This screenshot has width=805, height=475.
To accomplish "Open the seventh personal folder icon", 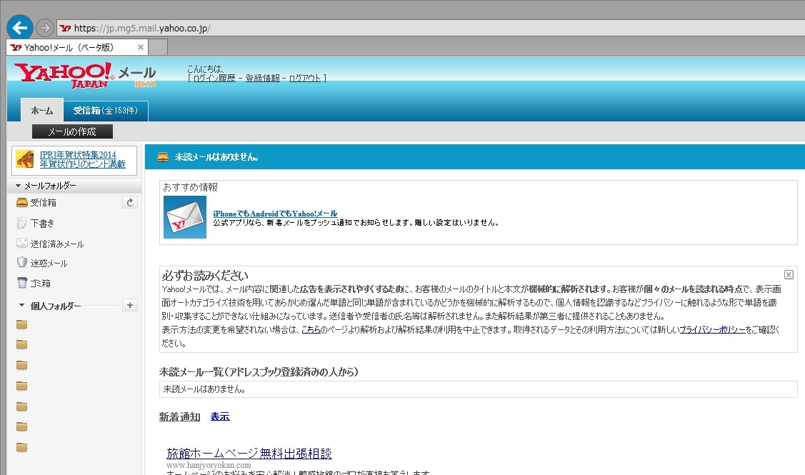I will [21, 447].
